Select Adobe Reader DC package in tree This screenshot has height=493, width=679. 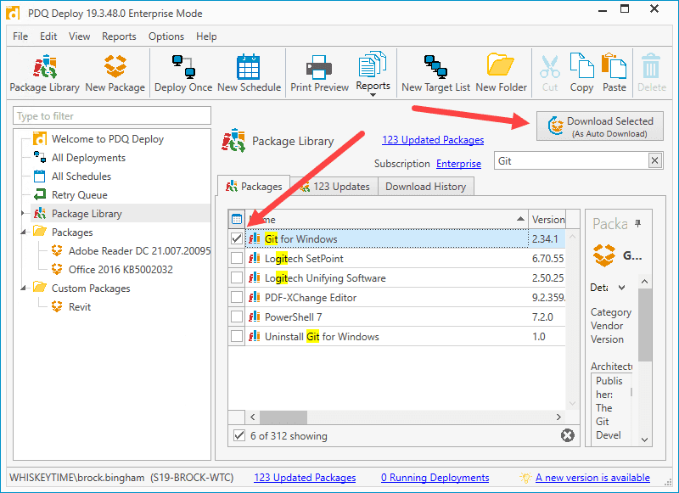point(139,250)
